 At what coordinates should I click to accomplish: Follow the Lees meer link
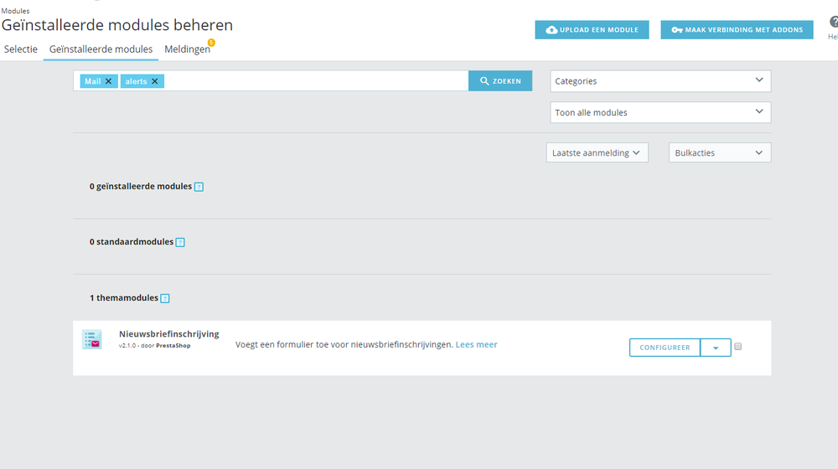point(476,344)
